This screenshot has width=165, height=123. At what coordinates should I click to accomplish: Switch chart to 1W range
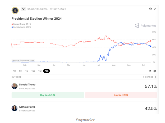(x=33, y=71)
